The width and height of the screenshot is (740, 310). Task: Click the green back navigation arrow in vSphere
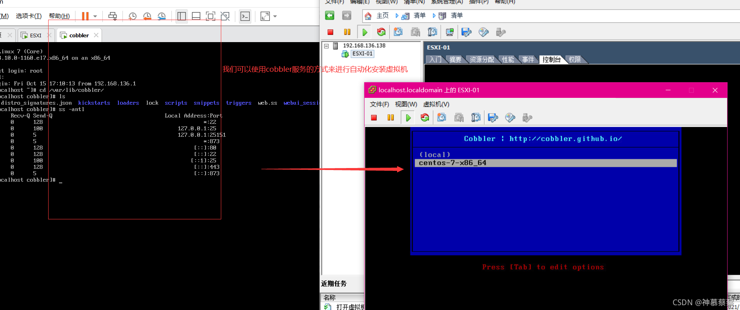point(330,15)
